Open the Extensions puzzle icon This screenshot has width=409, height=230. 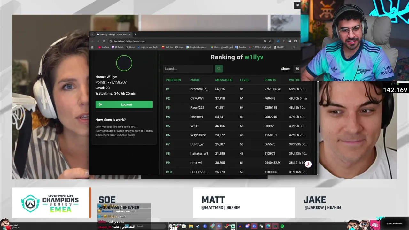coord(295,41)
